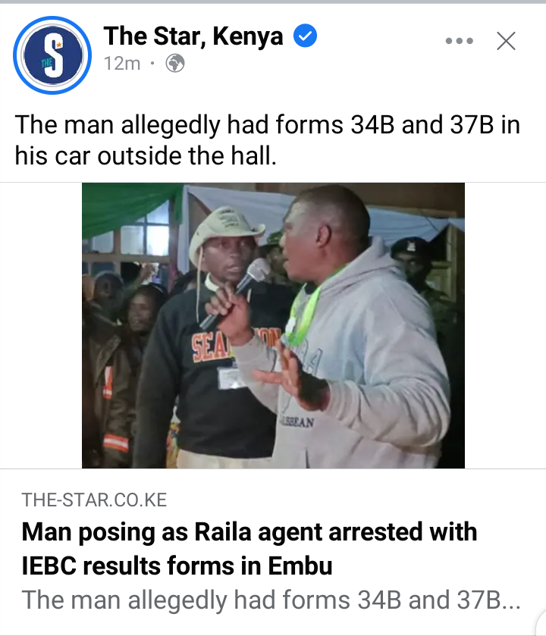Viewport: 546px width, 636px height.
Task: Click THE-STAR.CO.KE source domain label
Action: click(94, 500)
